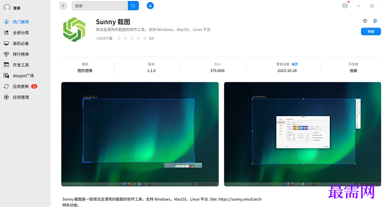Screen dimensions: 384x207
Task: Open the downloads manager icon
Action: [150, 5]
